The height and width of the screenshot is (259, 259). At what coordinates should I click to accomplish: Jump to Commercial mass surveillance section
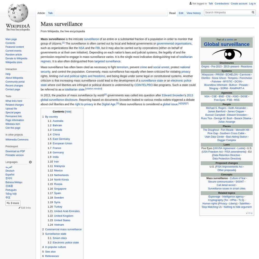[63, 229]
